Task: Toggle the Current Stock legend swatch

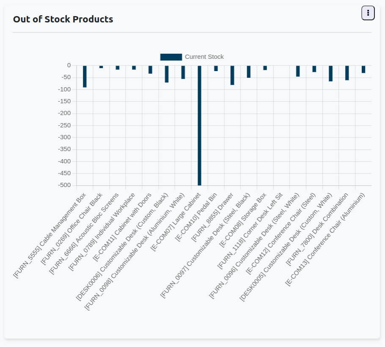Action: coord(171,57)
